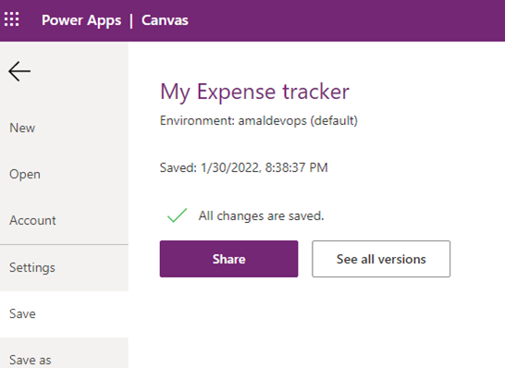505x368 pixels.
Task: Click the All changes are saved message
Action: (261, 215)
